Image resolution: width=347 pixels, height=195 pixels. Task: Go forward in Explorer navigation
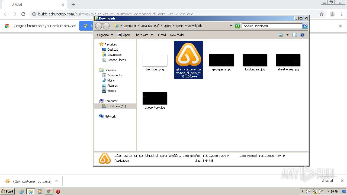click(106, 26)
